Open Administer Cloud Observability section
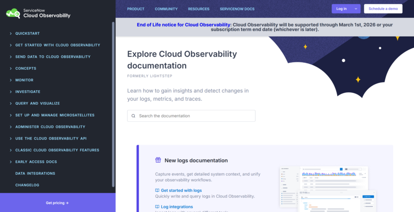The height and width of the screenshot is (212, 414). click(x=50, y=127)
